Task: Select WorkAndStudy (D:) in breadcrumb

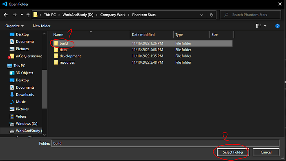Action: [78, 15]
